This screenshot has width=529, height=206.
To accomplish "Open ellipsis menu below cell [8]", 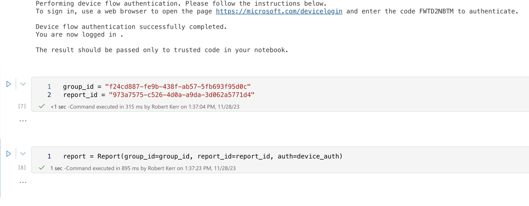I will [x=23, y=182].
